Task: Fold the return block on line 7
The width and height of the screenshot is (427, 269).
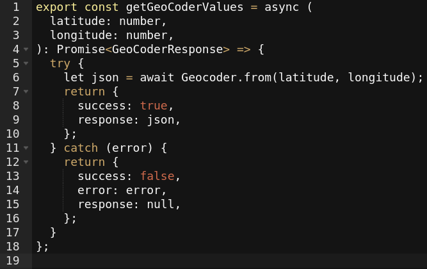Action: [x=26, y=92]
